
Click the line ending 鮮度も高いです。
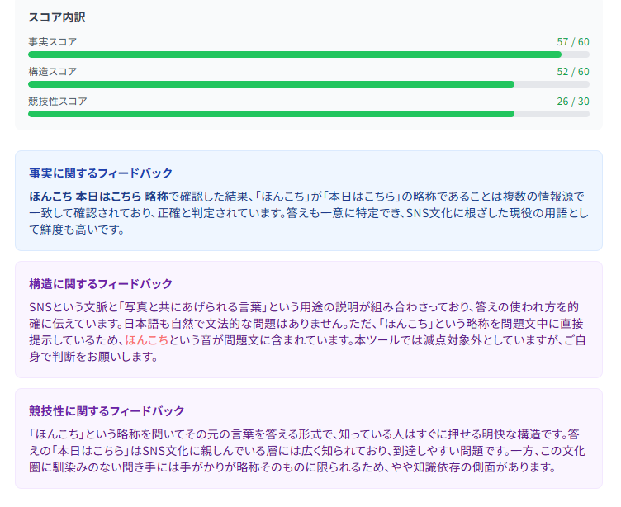click(77, 230)
